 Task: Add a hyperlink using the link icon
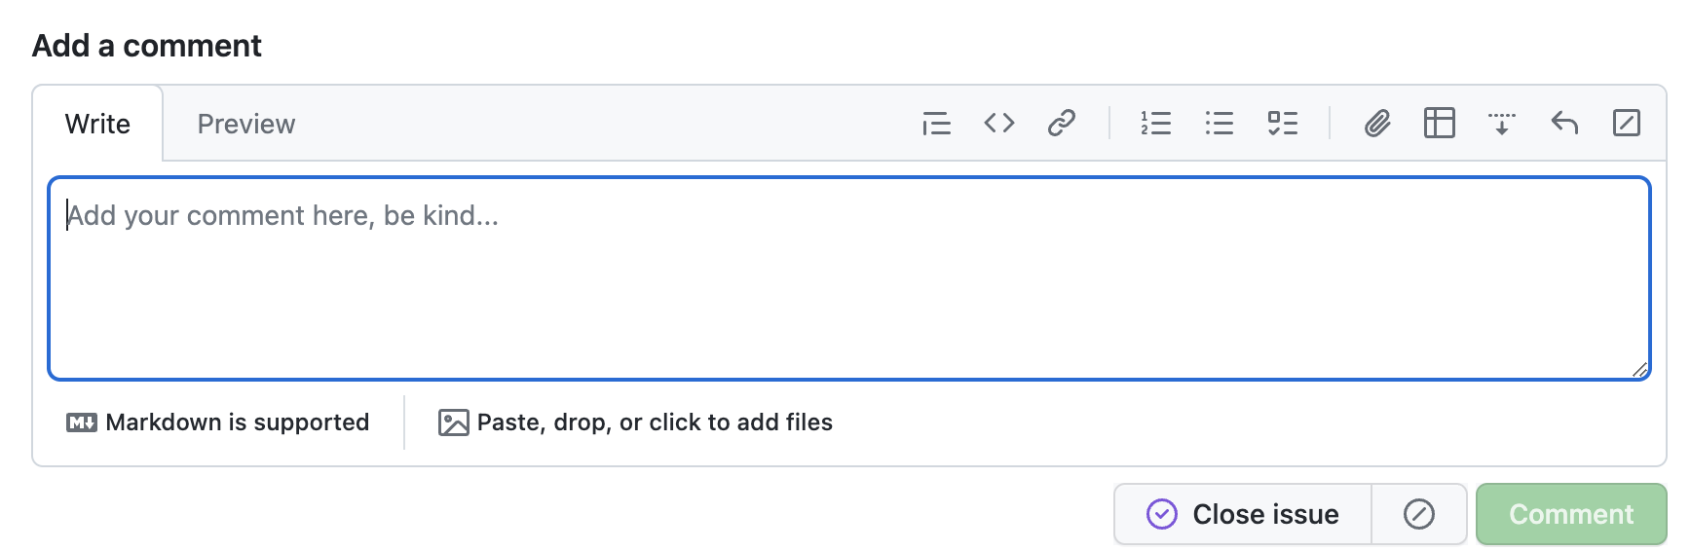pyautogui.click(x=1062, y=124)
